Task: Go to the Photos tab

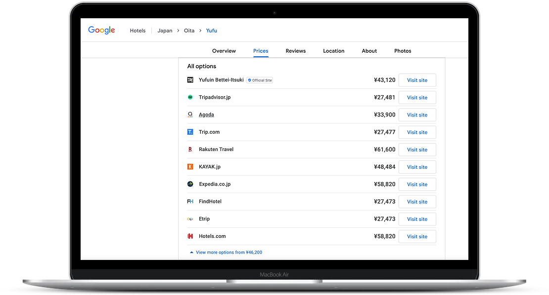Action: (403, 51)
